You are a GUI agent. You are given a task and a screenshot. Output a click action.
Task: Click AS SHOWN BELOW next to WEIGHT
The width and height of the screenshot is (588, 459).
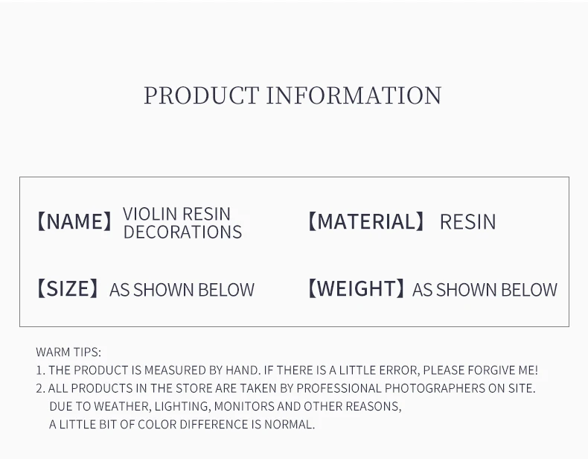pyautogui.click(x=485, y=290)
